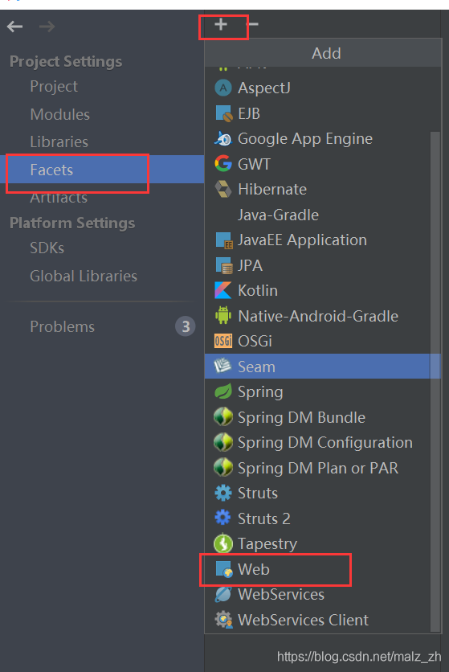Click the minus Remove facet icon
The height and width of the screenshot is (672, 449).
click(x=253, y=24)
